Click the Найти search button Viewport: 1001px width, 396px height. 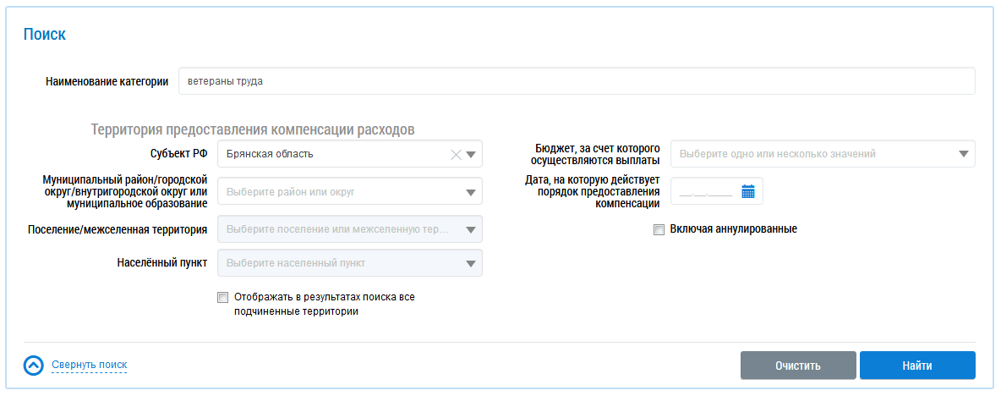point(917,366)
